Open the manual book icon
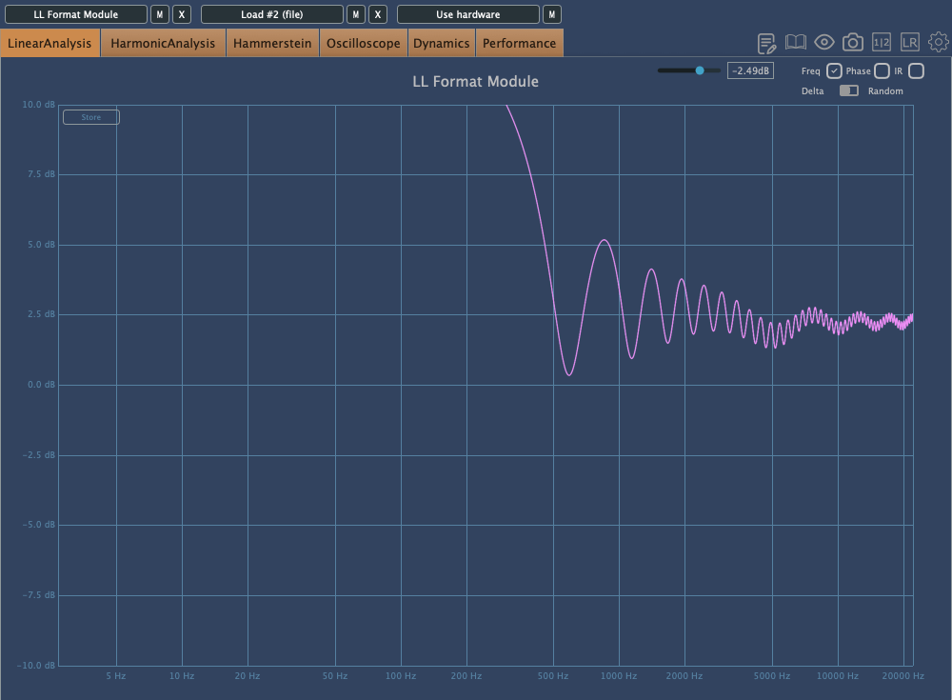This screenshot has height=700, width=952. [795, 43]
